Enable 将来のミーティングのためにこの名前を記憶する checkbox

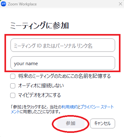tap(13, 76)
